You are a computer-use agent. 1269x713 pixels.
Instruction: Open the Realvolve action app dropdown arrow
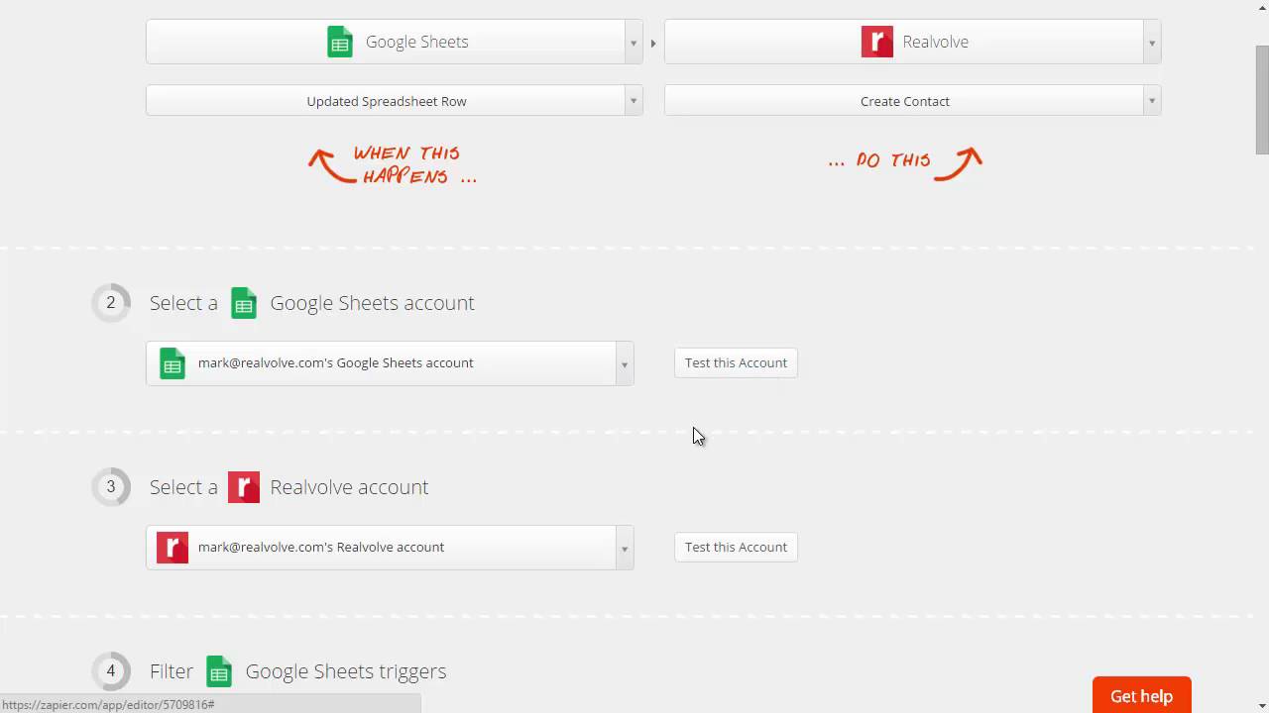point(1151,43)
